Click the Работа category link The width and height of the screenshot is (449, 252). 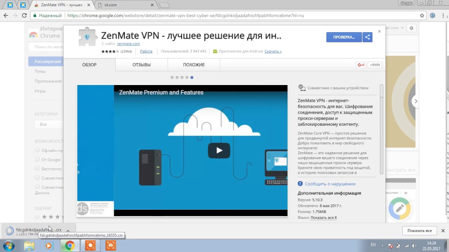146,51
